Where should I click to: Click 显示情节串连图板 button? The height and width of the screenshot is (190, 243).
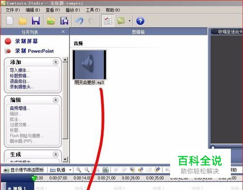[x=24, y=170]
